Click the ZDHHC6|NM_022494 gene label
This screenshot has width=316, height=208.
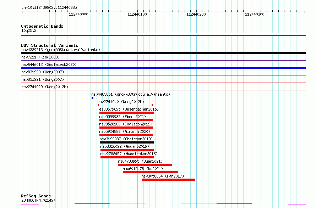(x=38, y=200)
